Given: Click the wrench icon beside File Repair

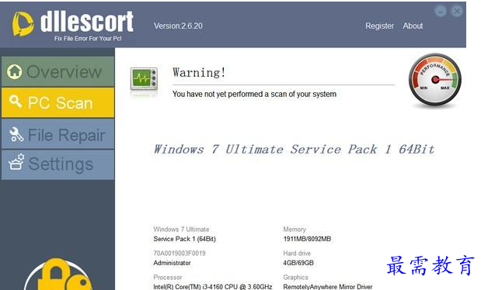Looking at the screenshot, I should tap(16, 134).
